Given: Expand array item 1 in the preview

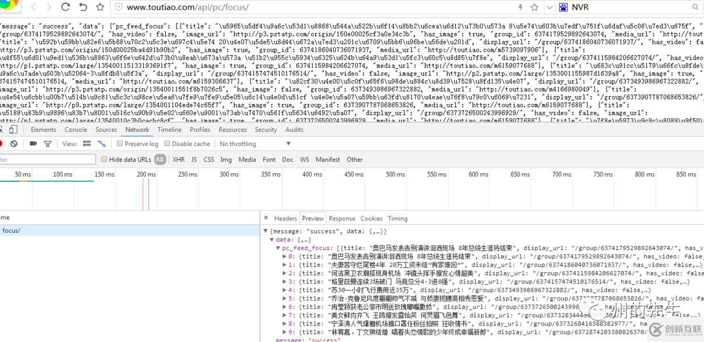Looking at the screenshot, I should coord(284,265).
